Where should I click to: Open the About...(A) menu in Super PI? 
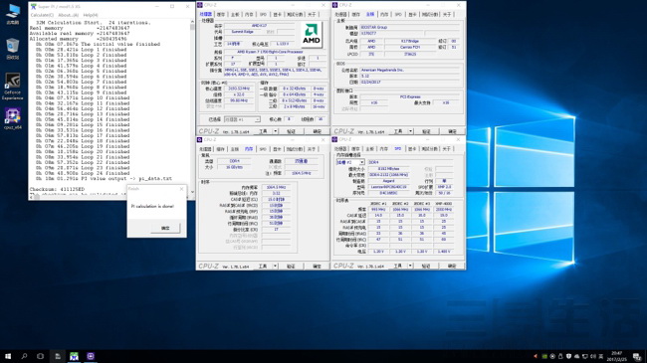[68, 15]
